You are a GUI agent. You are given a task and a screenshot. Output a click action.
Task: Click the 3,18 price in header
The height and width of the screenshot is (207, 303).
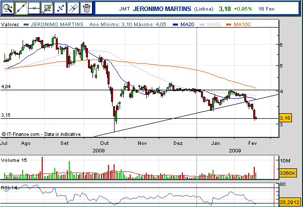coord(225,9)
